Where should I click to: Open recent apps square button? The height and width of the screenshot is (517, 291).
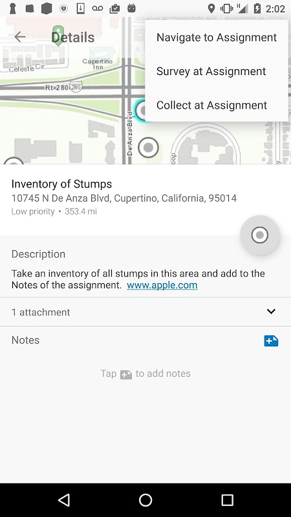(x=227, y=500)
